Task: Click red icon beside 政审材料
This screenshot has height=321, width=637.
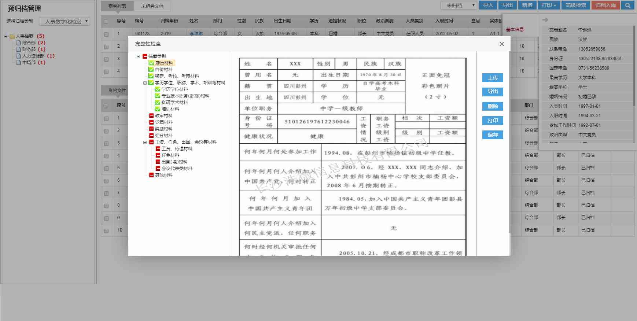Action: 151,116
